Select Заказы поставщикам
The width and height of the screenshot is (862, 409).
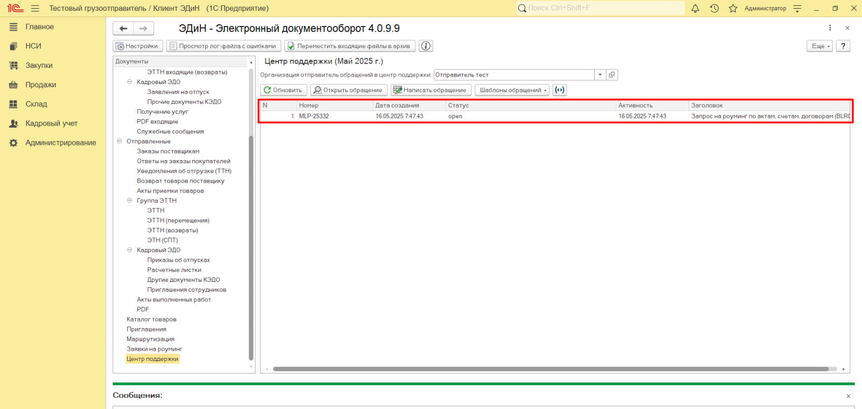168,151
